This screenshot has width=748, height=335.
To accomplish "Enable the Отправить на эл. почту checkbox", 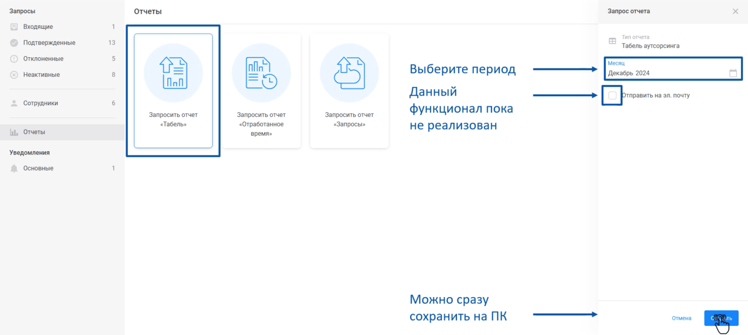I will tap(612, 96).
